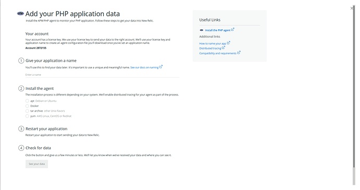Choose the yum AWS Linux, CentOS option
Image resolution: width=360 pixels, height=190 pixels.
[x=27, y=116]
